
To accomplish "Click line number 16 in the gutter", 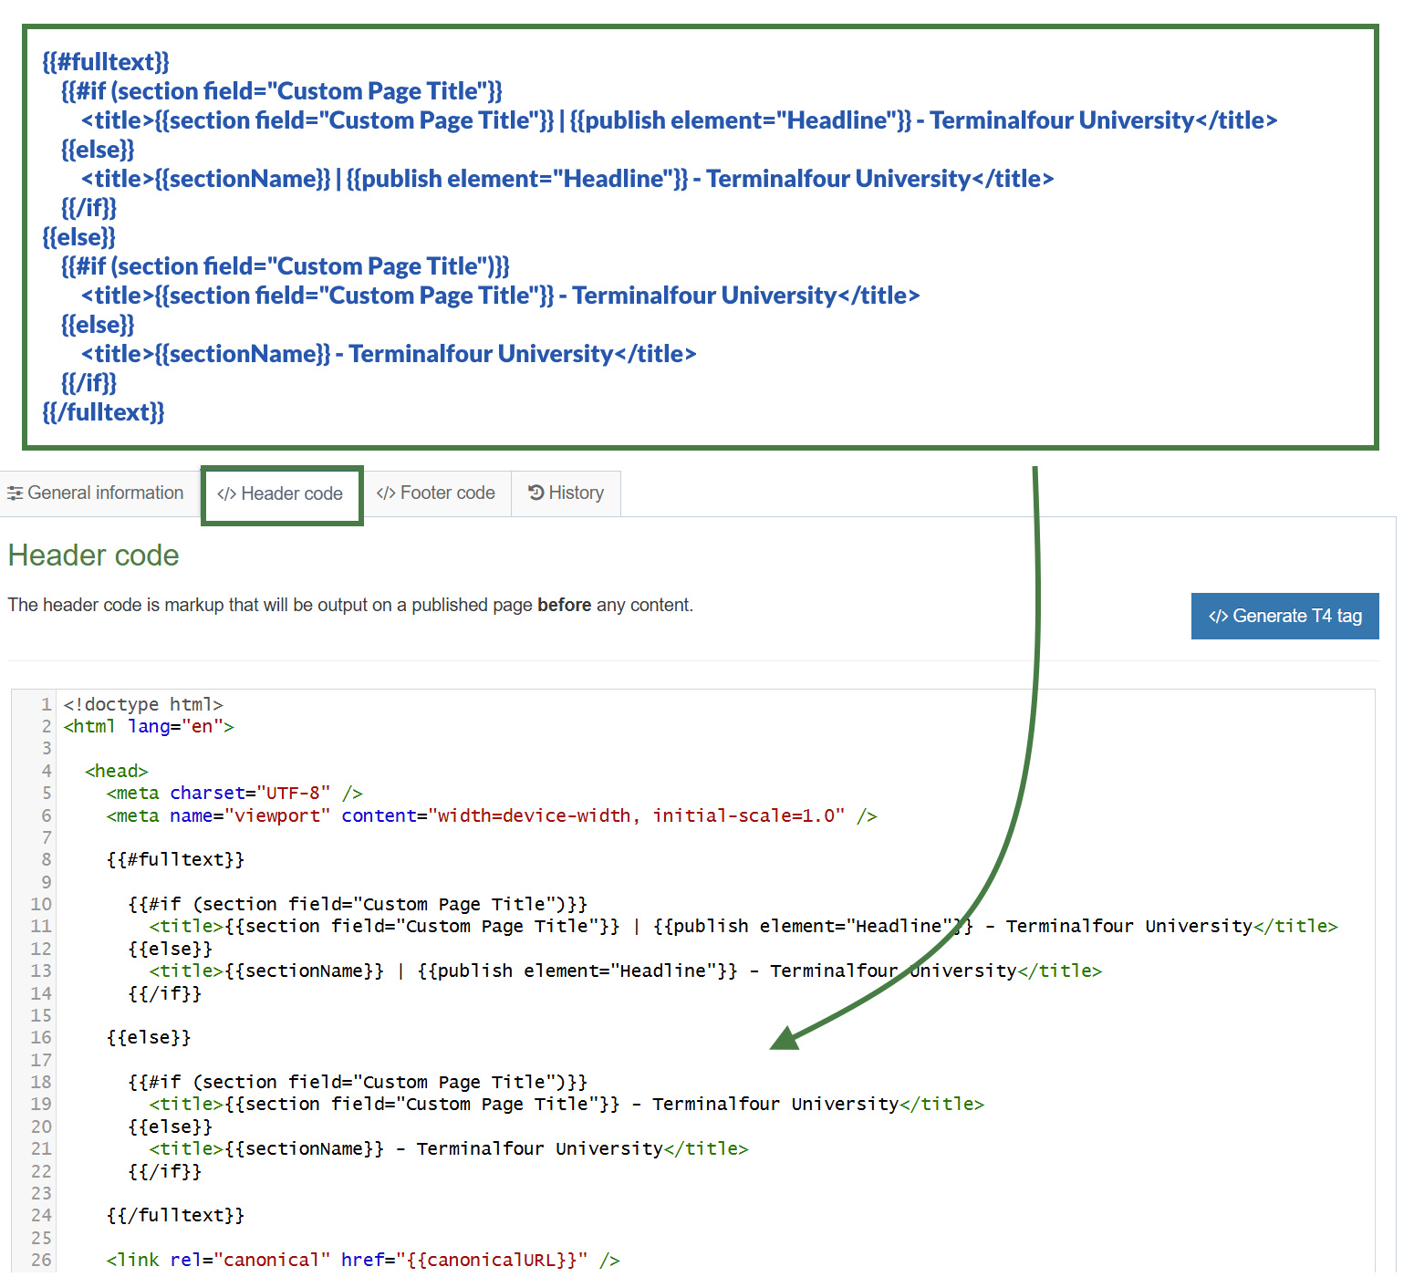I will tap(41, 1037).
